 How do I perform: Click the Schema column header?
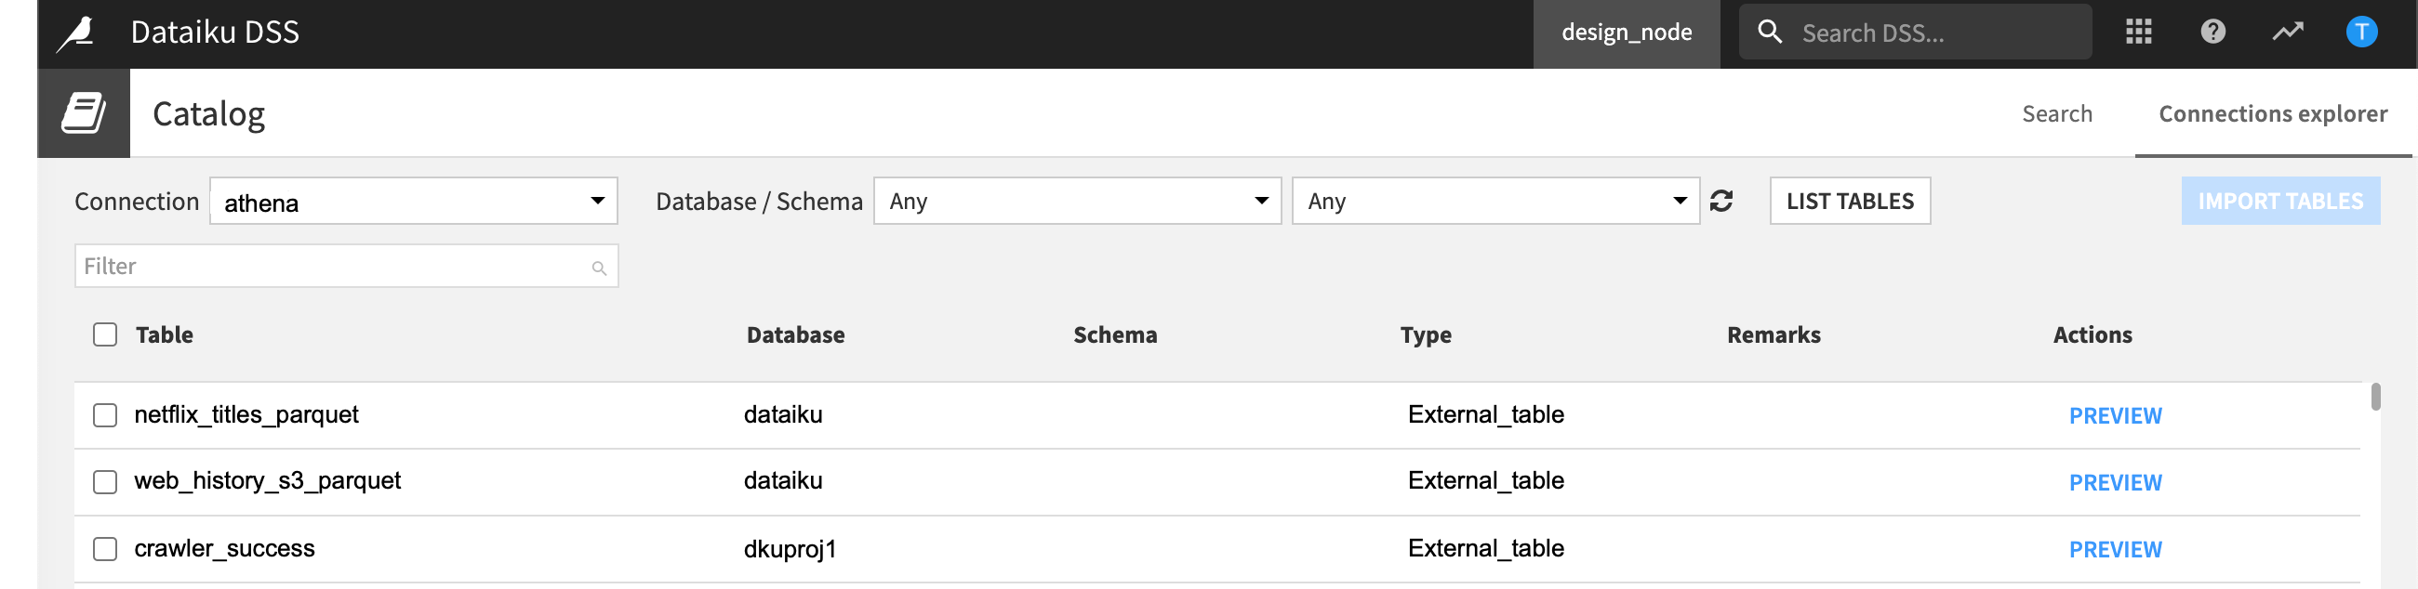[1115, 334]
